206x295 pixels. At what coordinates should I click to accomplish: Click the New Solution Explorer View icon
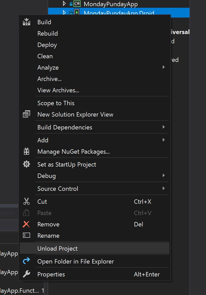(27, 114)
